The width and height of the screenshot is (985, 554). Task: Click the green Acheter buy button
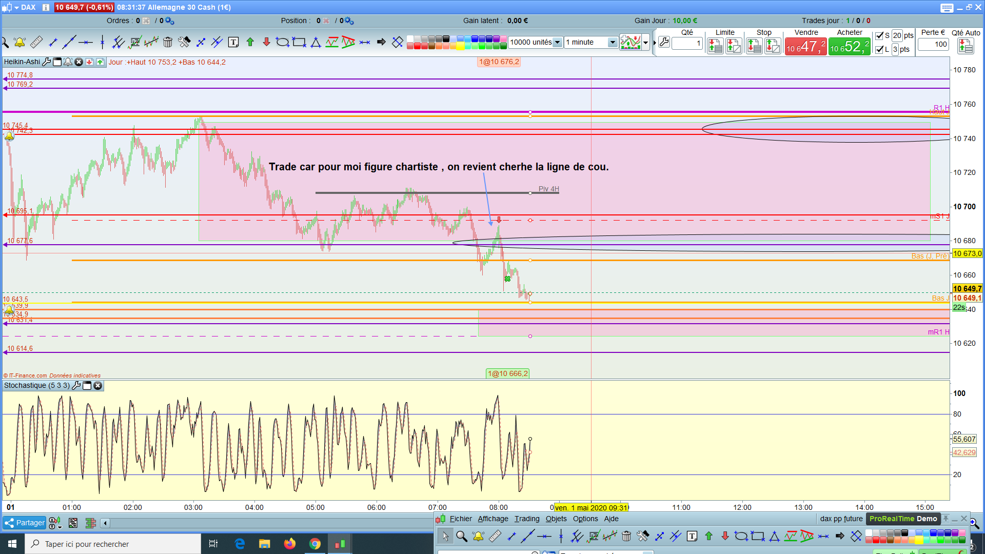pyautogui.click(x=849, y=47)
